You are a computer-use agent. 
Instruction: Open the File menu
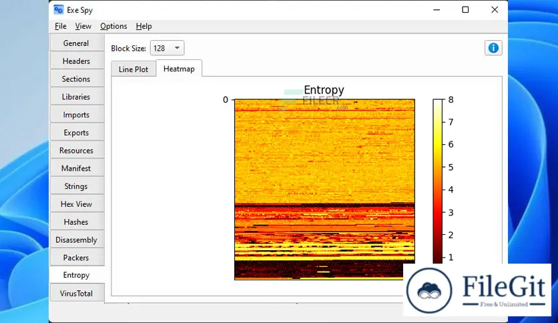click(61, 26)
